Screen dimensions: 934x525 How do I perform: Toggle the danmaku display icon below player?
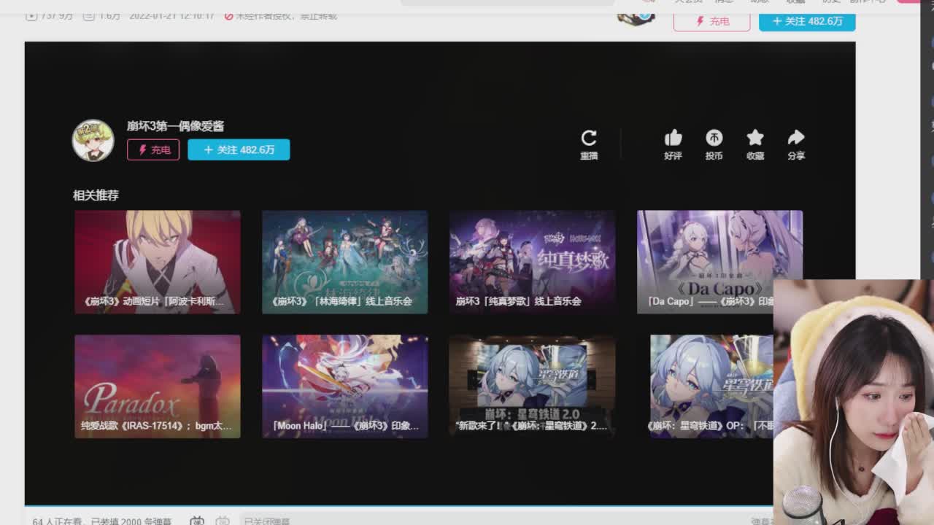pos(197,521)
